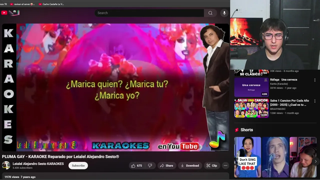Screen dimensions: 320x180
Task: Open the 'revivan el server' browser tab
Action: coord(22,4)
